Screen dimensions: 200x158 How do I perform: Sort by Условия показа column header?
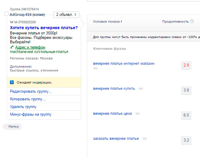(107, 22)
